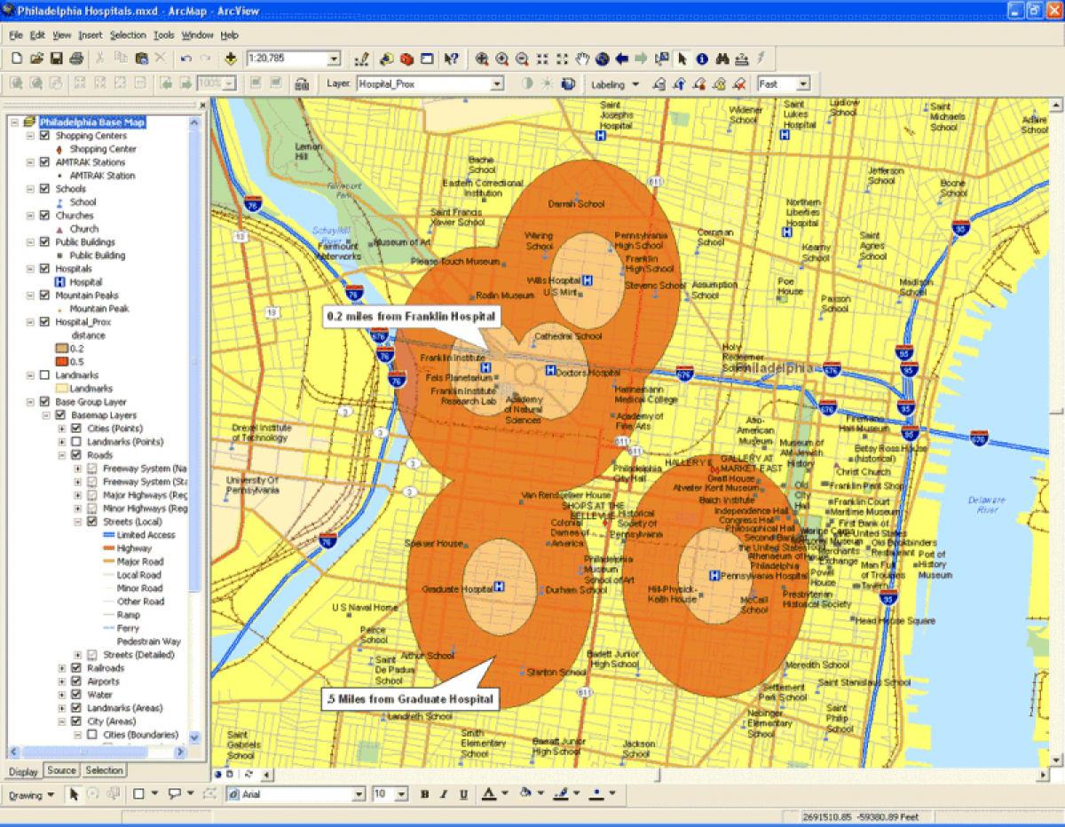Viewport: 1065px width, 827px height.
Task: Click the 0.5 distance orange swatch
Action: click(x=62, y=362)
